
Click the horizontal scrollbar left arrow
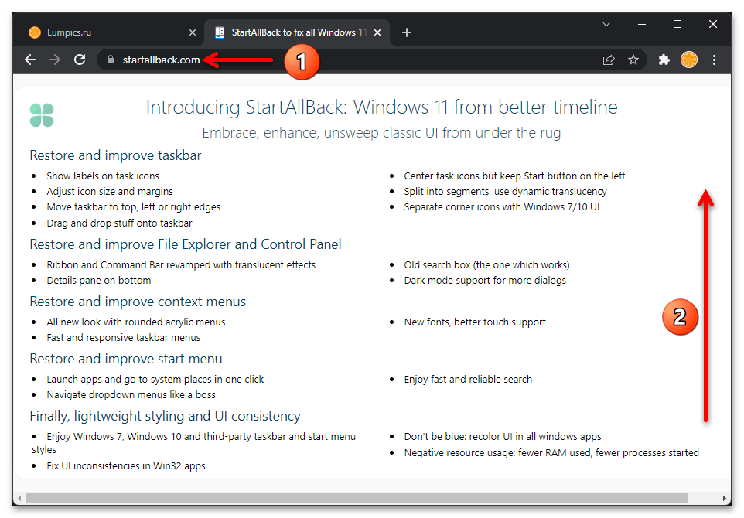coord(19,498)
